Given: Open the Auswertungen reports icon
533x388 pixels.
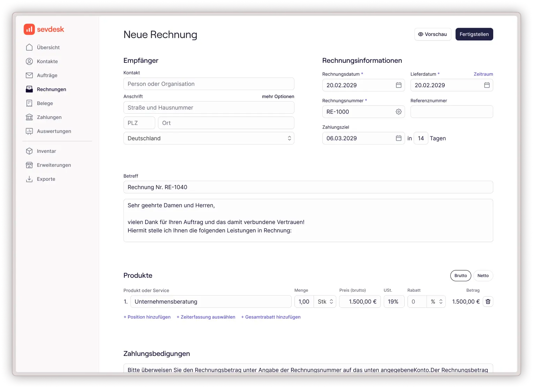Looking at the screenshot, I should [30, 131].
